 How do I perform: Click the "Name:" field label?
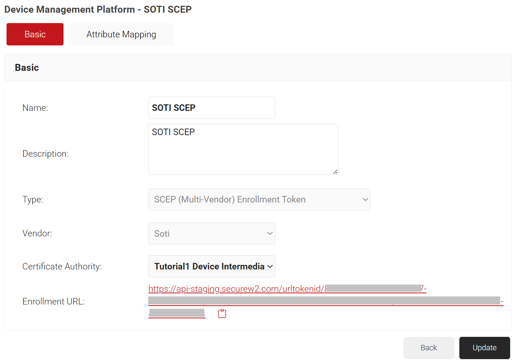pos(35,108)
